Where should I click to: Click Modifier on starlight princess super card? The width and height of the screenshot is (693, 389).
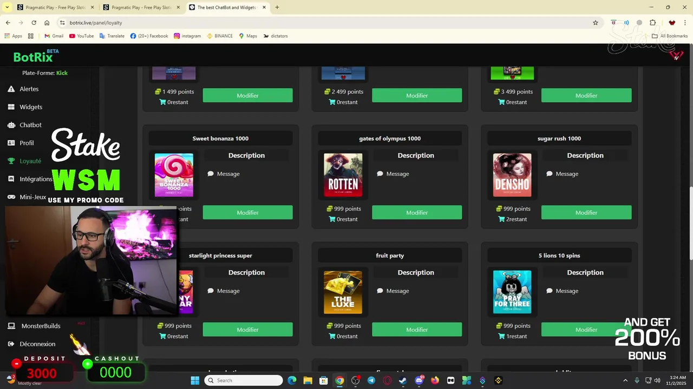coord(247,330)
